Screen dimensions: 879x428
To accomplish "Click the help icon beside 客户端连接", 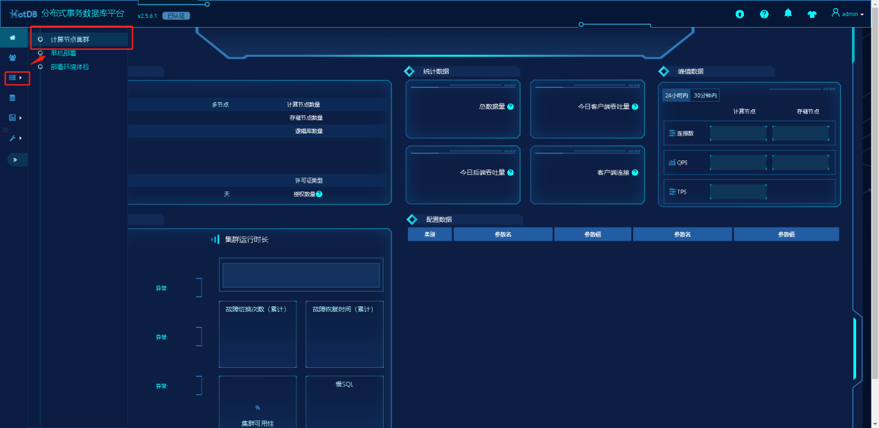I will [634, 173].
